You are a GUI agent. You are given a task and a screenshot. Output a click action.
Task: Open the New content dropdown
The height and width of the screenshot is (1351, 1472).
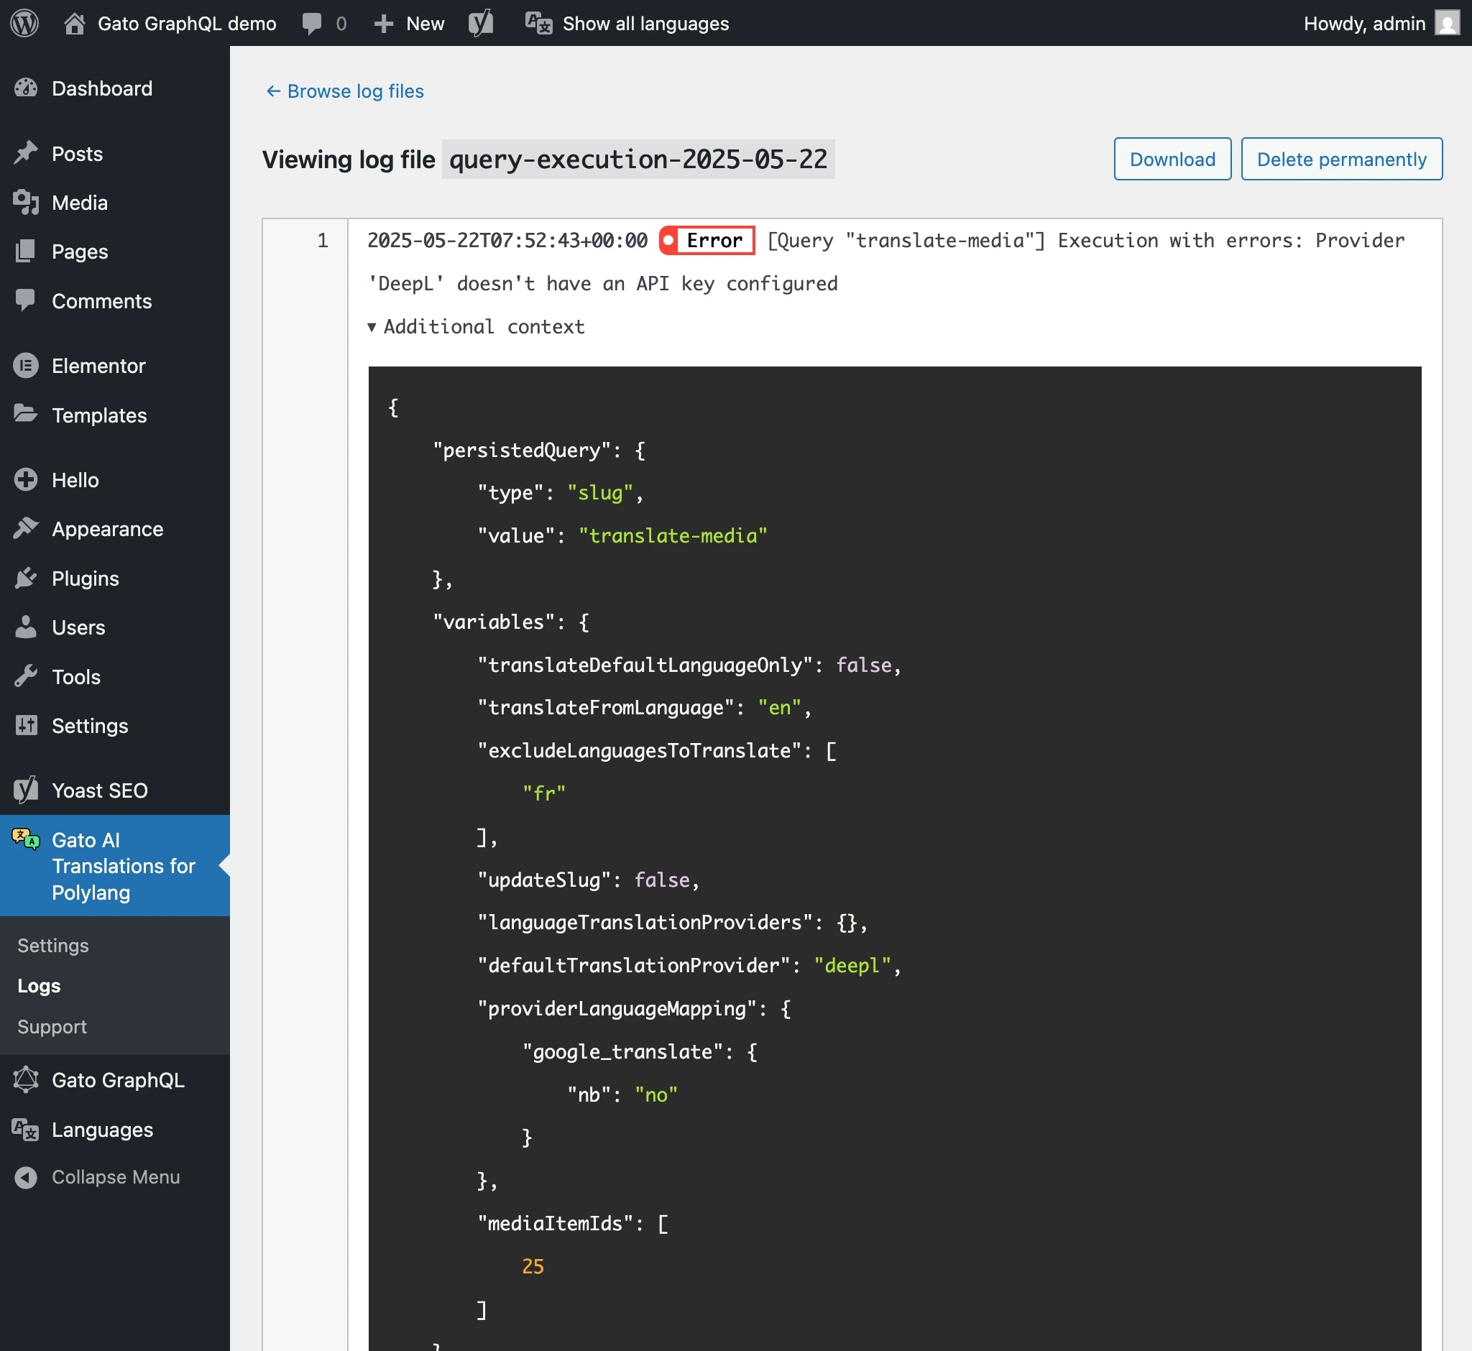point(410,24)
